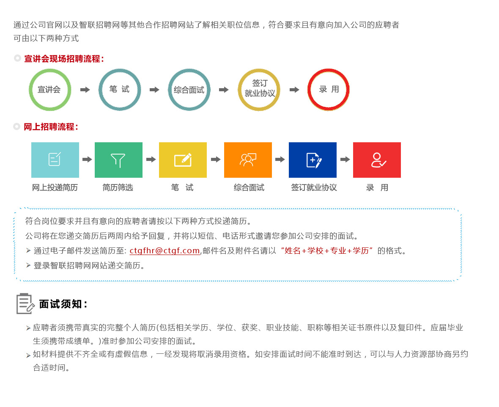
Task: Click the 面试须知 clipboard pencil icon
Action: tap(25, 304)
